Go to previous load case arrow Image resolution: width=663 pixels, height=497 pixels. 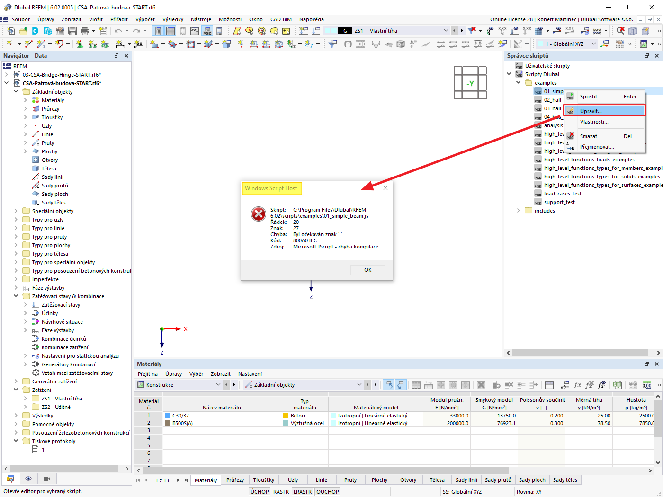pos(454,31)
